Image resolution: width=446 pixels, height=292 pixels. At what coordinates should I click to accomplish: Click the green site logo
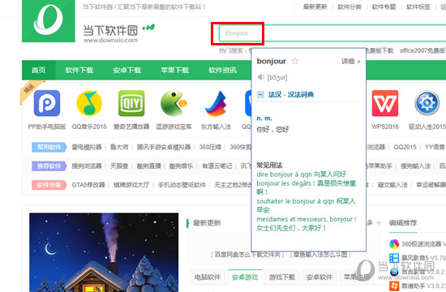point(49,20)
